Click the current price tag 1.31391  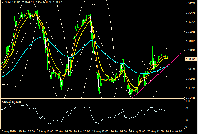(x=190, y=59)
